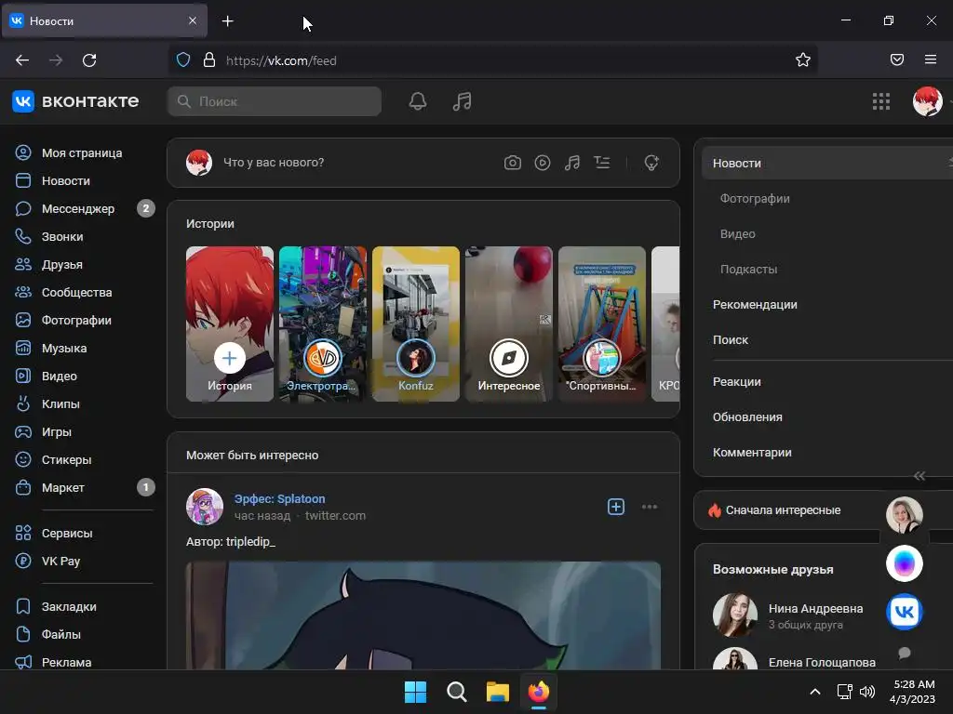Open Елена Голощапова suggested friend
Image resolution: width=953 pixels, height=714 pixels.
pyautogui.click(x=822, y=662)
